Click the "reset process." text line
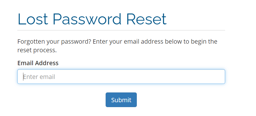 (x=37, y=50)
